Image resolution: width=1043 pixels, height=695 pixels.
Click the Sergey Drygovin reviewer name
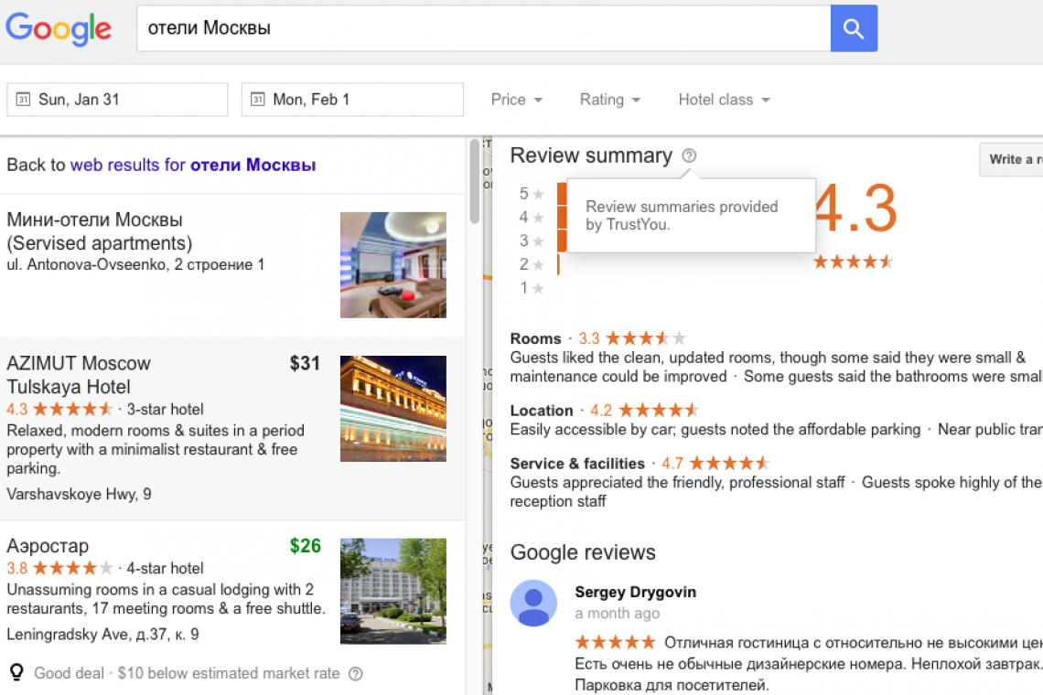click(635, 592)
